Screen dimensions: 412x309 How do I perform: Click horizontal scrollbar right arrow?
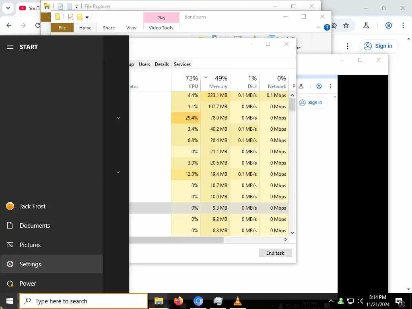coord(286,240)
